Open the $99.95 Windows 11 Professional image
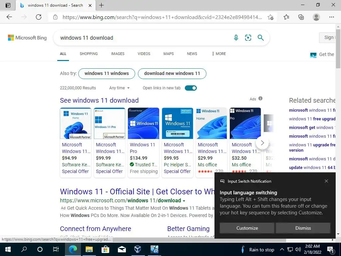This screenshot has width=341, height=256. pyautogui.click(x=177, y=123)
